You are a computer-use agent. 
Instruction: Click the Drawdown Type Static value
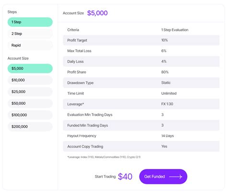pyautogui.click(x=166, y=83)
